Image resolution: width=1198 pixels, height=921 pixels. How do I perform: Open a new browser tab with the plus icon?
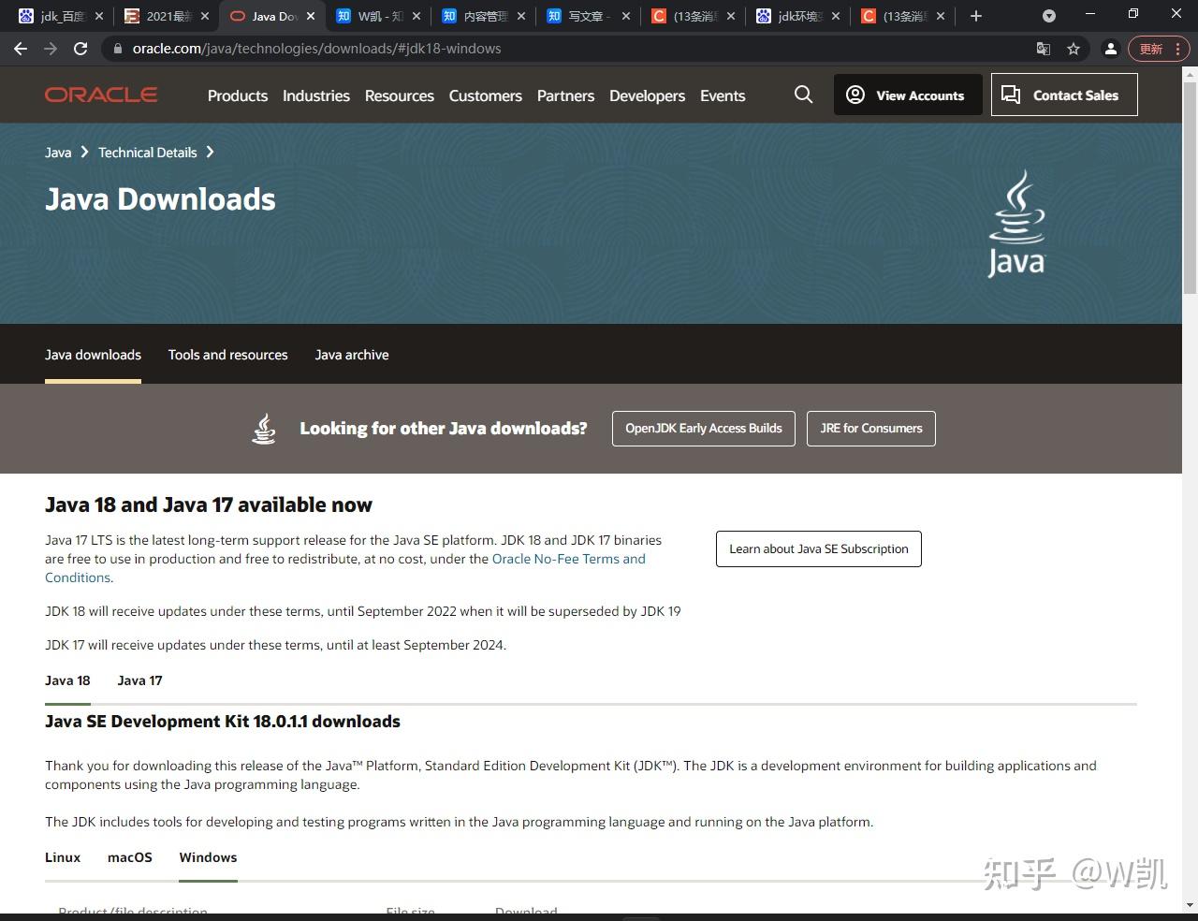pyautogui.click(x=975, y=15)
